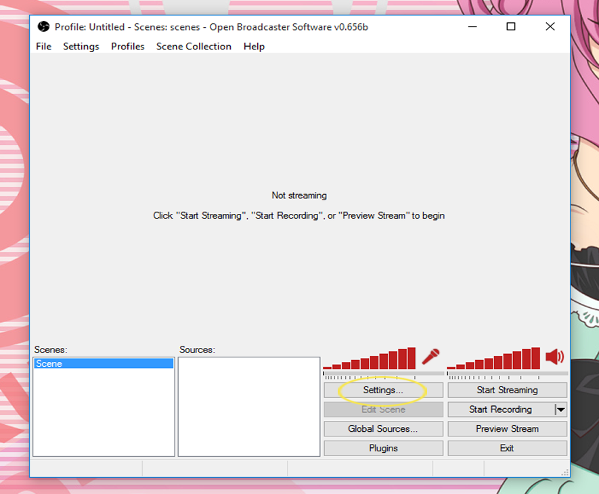Mute the microphone with the mic icon

click(x=430, y=357)
